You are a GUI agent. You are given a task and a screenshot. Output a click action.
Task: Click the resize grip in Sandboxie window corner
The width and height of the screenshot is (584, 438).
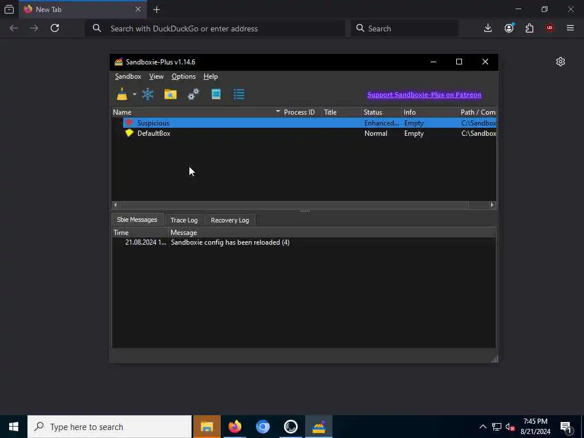pyautogui.click(x=494, y=359)
